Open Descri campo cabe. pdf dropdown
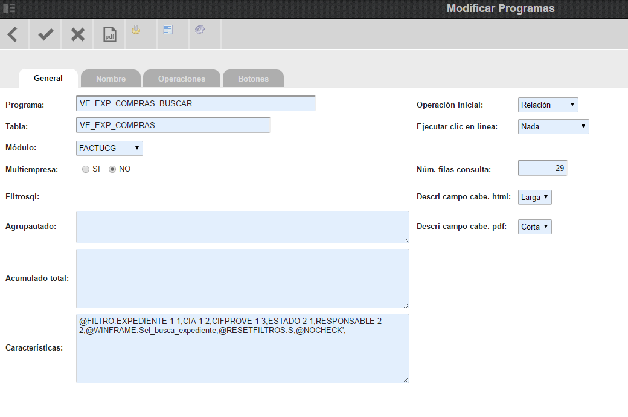Viewport: 628px width, 417px height. coord(534,227)
